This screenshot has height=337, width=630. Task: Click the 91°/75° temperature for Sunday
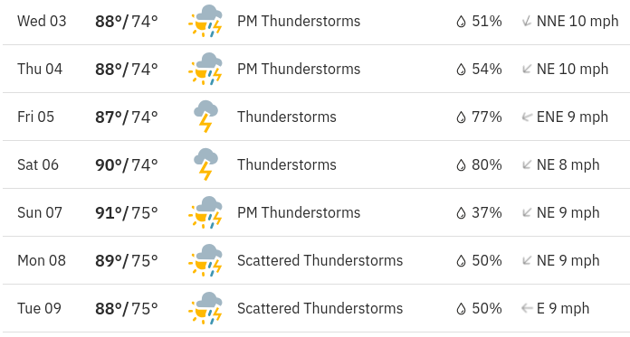point(127,212)
